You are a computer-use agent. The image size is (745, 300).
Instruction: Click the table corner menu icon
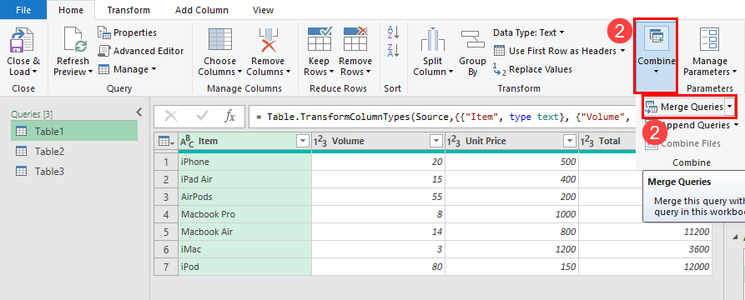166,141
